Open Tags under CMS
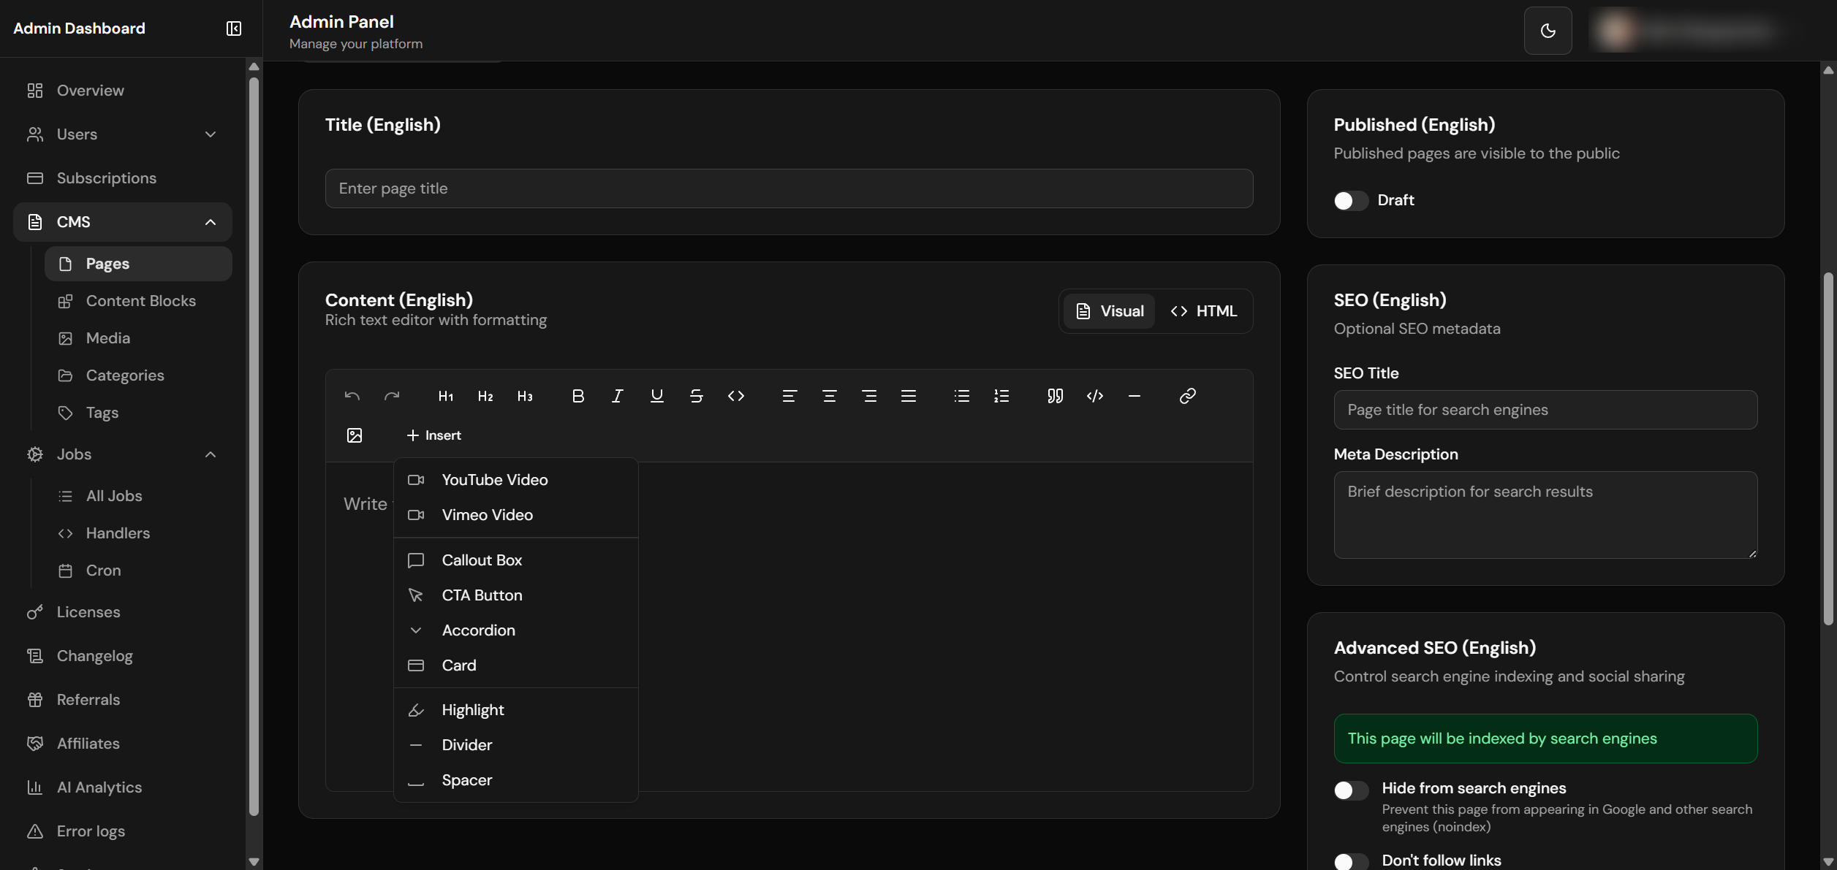 click(x=138, y=413)
